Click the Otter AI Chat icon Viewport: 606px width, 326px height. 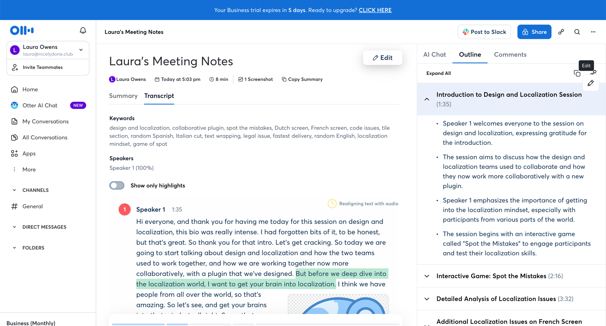click(14, 105)
